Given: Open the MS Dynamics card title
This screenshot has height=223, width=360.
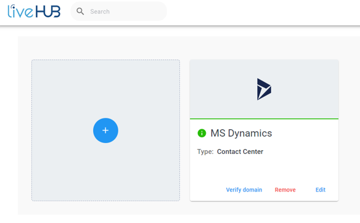Looking at the screenshot, I should [x=241, y=133].
